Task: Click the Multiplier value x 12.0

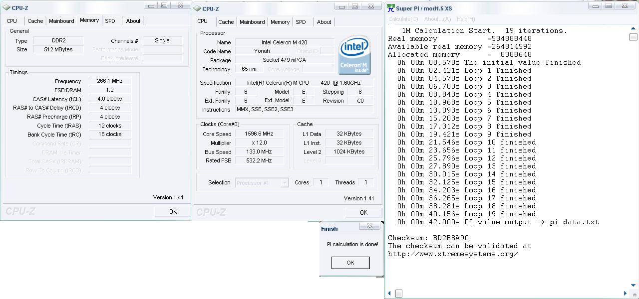Action: [x=260, y=143]
